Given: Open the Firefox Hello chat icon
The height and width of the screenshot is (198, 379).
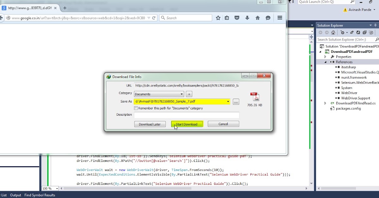Looking at the screenshot, I should (x=268, y=18).
